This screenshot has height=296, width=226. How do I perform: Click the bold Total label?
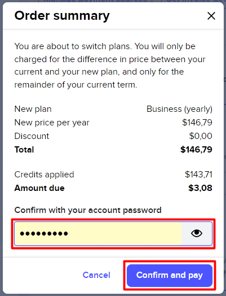click(x=24, y=150)
